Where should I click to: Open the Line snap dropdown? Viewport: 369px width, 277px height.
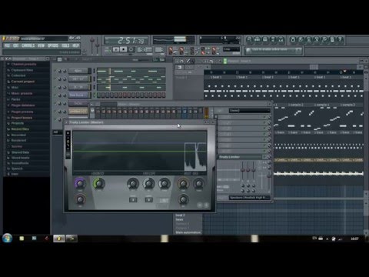click(231, 49)
